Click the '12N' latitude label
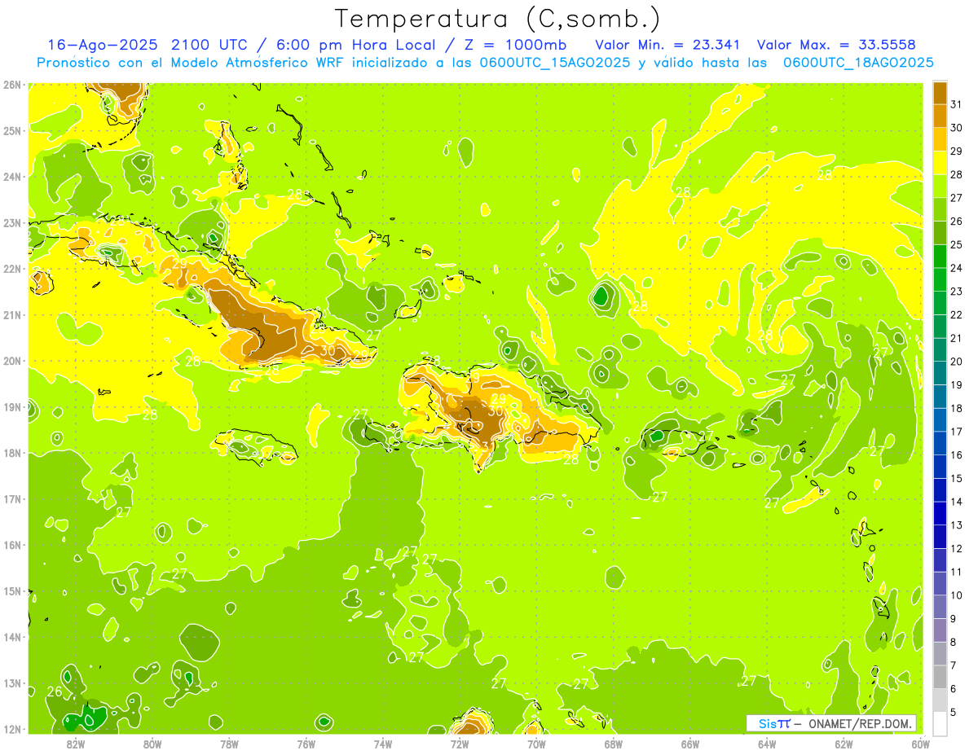Image resolution: width=978 pixels, height=755 pixels. [12, 729]
